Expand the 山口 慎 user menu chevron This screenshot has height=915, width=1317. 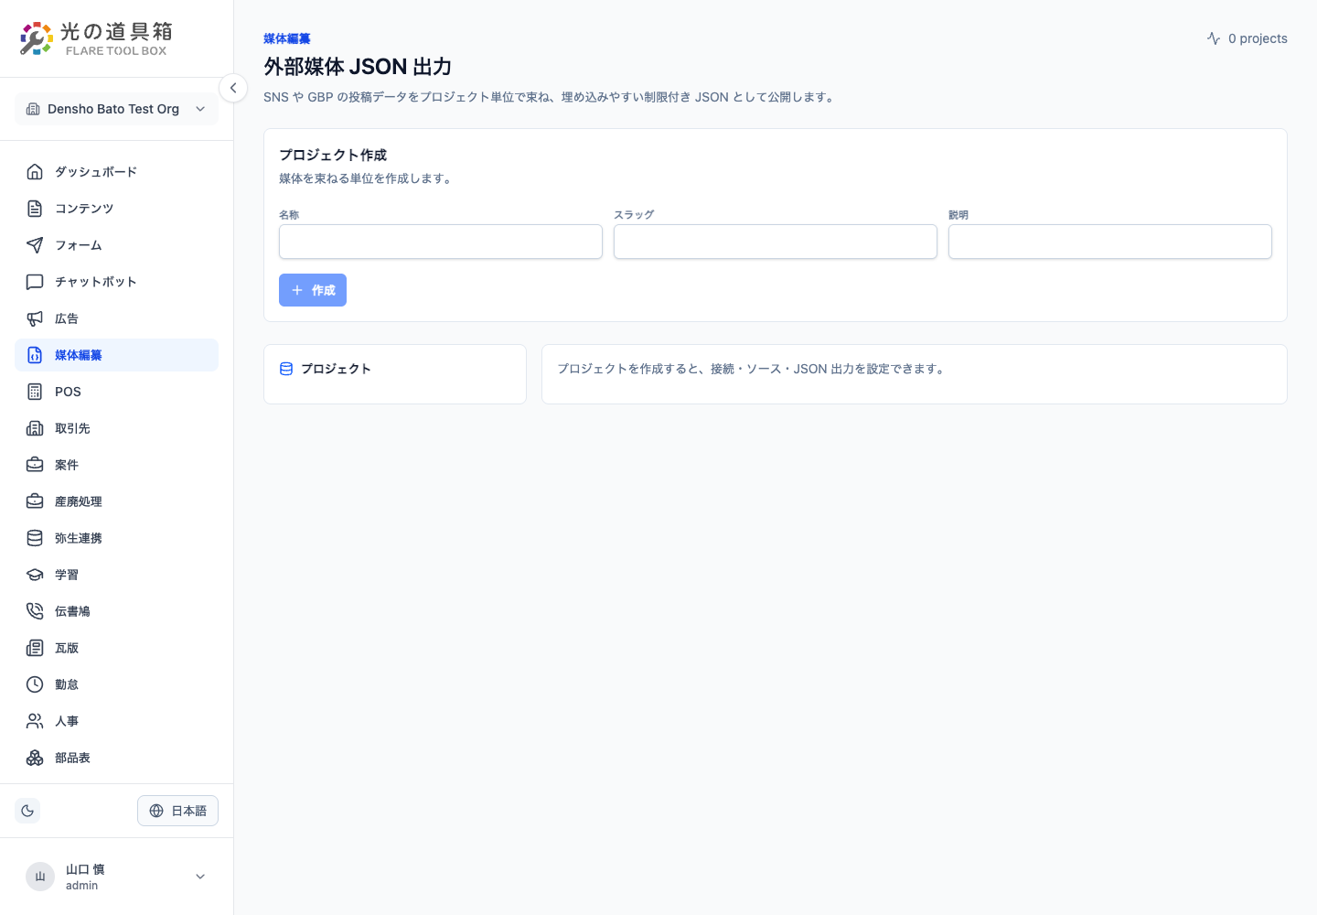point(200,877)
